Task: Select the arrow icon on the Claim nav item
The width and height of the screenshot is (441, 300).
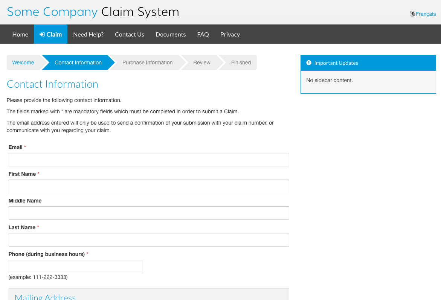Action: 42,34
